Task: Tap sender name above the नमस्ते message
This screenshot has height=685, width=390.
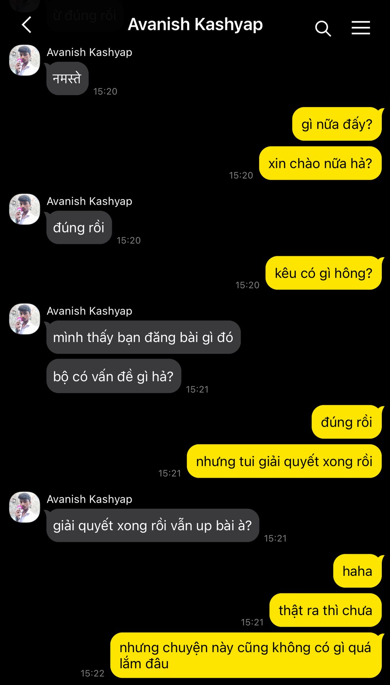Action: click(x=89, y=52)
